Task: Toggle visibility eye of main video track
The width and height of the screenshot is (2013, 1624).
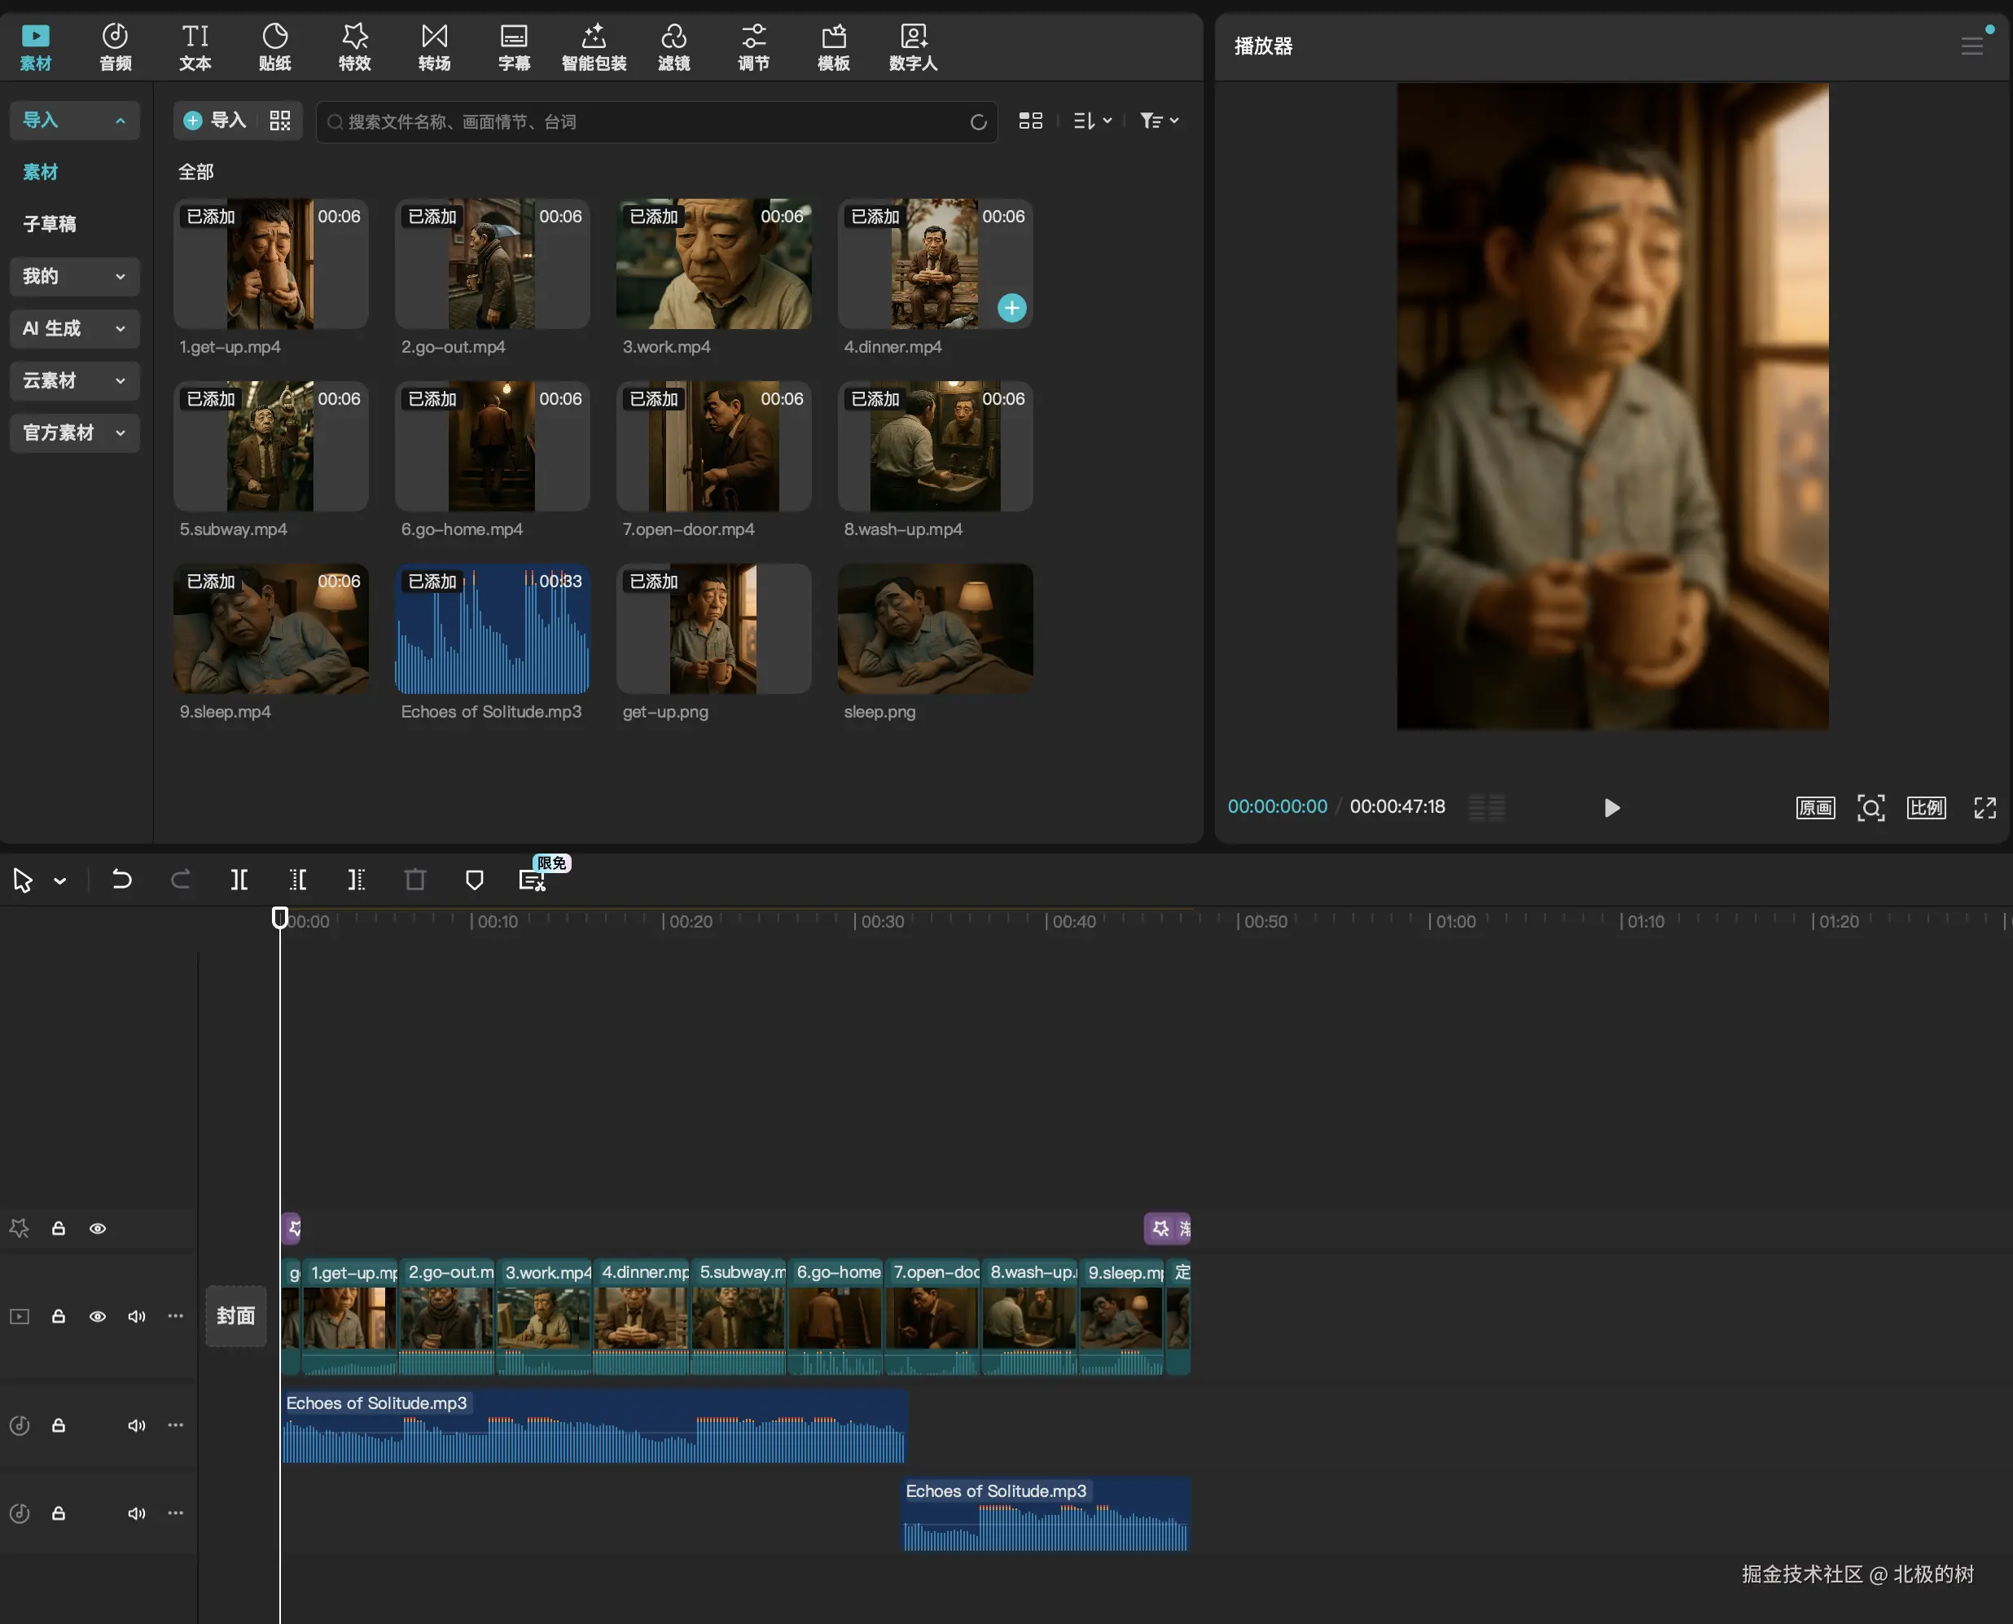Action: [97, 1316]
